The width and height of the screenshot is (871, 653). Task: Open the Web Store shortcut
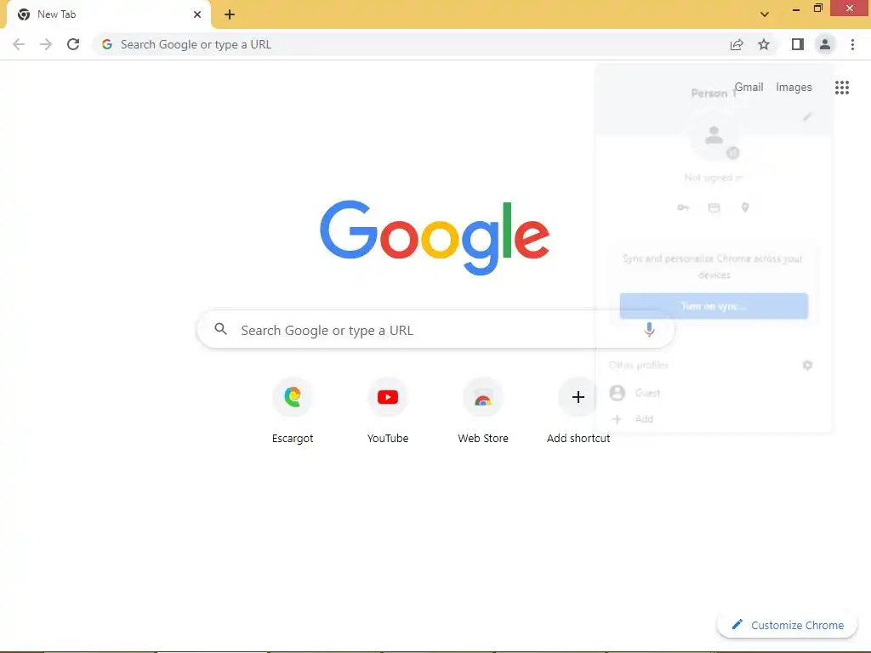click(483, 412)
